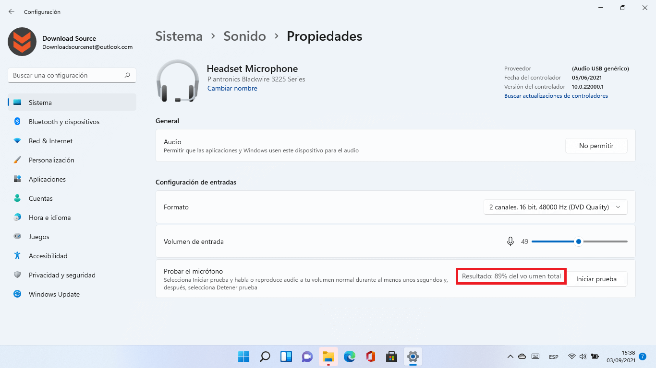
Task: Click Buscar actualizaciones de controladores link
Action: click(x=556, y=96)
